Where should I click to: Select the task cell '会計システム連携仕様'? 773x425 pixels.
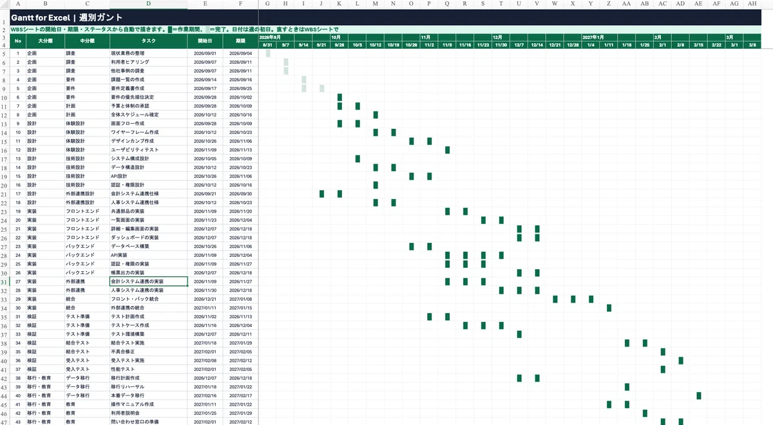(x=149, y=193)
